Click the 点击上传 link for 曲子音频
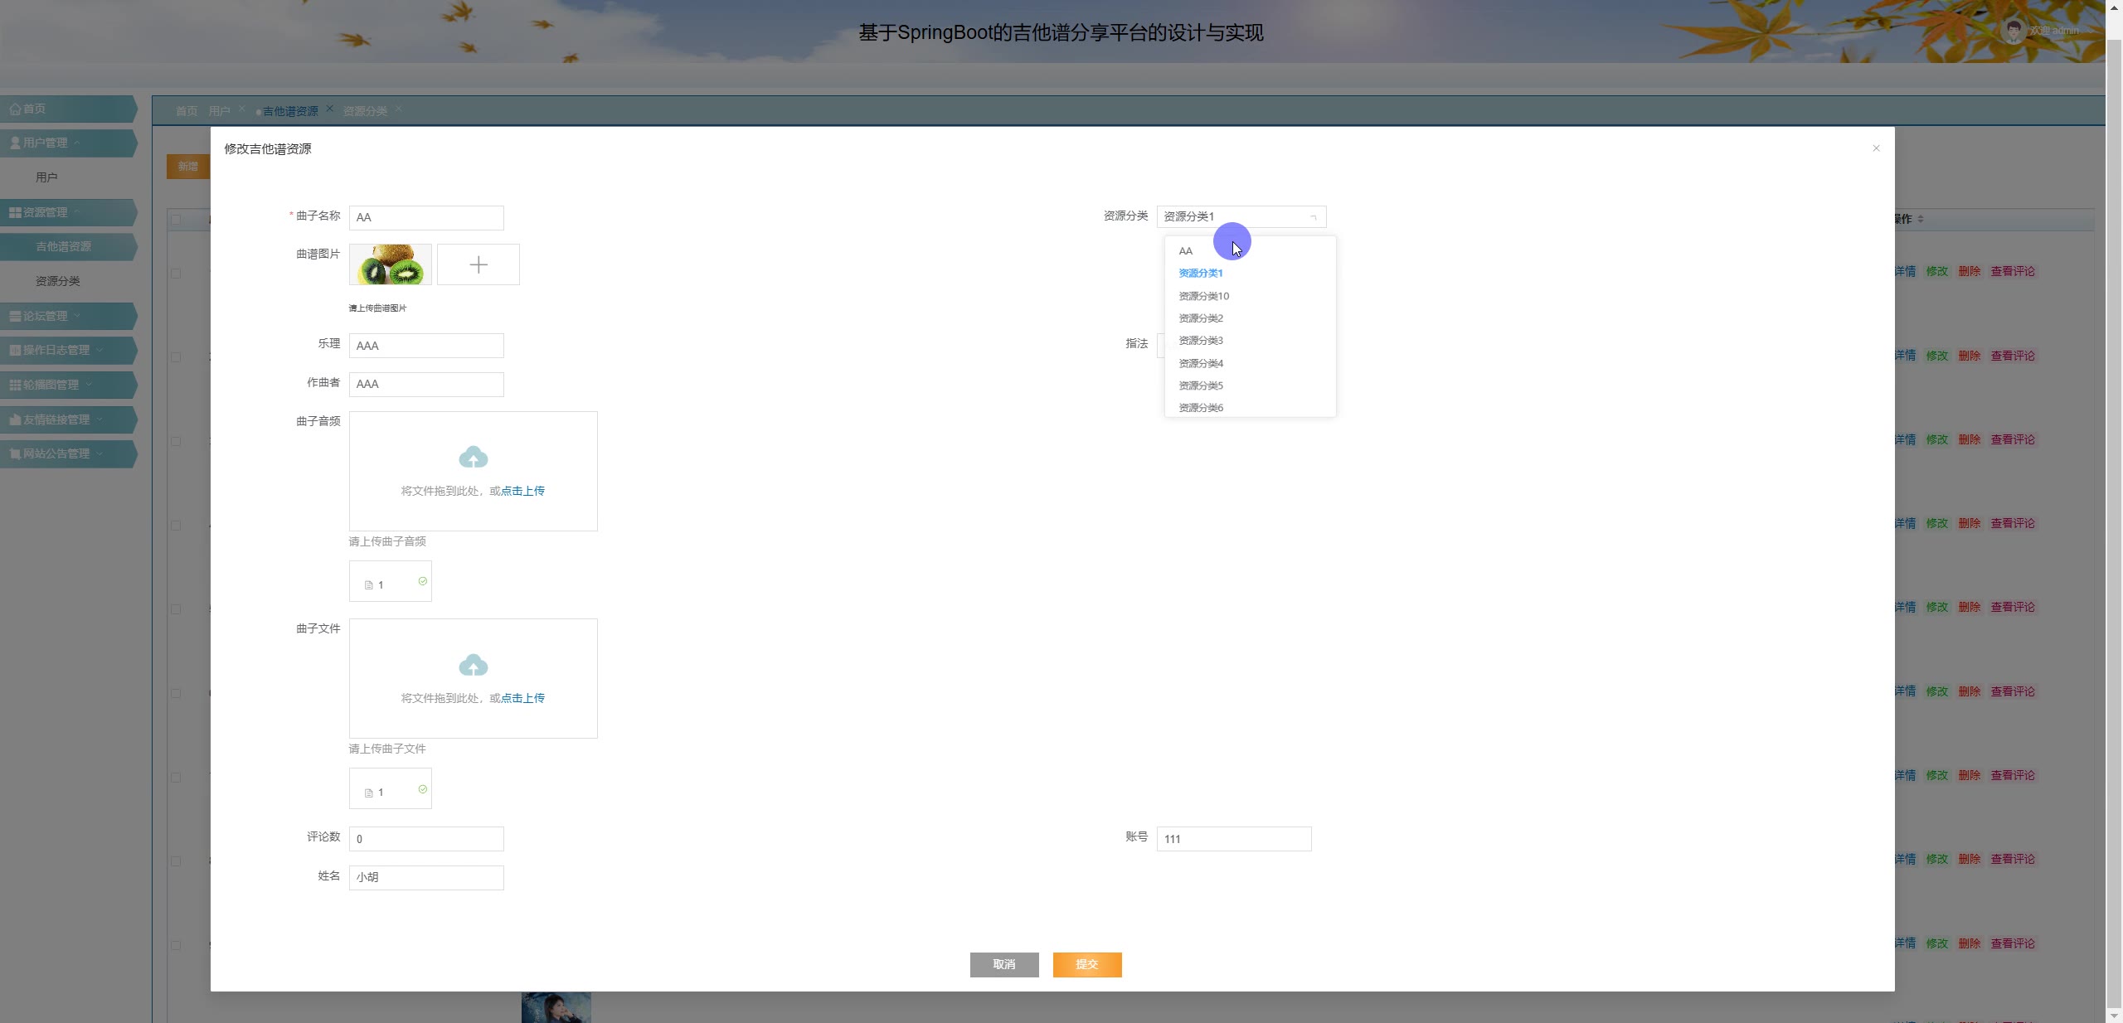 522,491
